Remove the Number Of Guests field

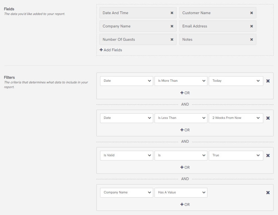(172, 39)
